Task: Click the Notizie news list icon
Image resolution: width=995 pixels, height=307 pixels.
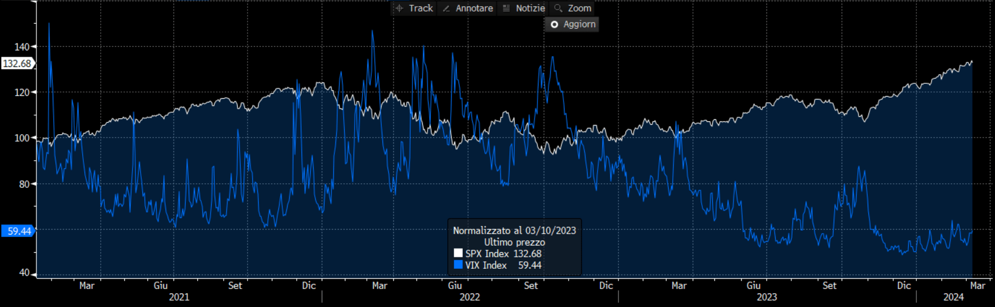Action: 506,8
